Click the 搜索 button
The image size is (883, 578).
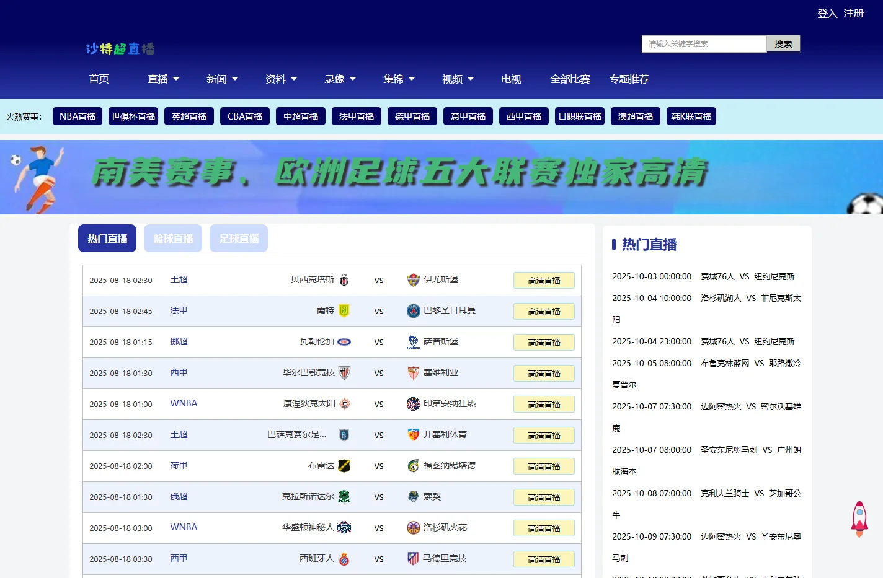[x=783, y=44]
